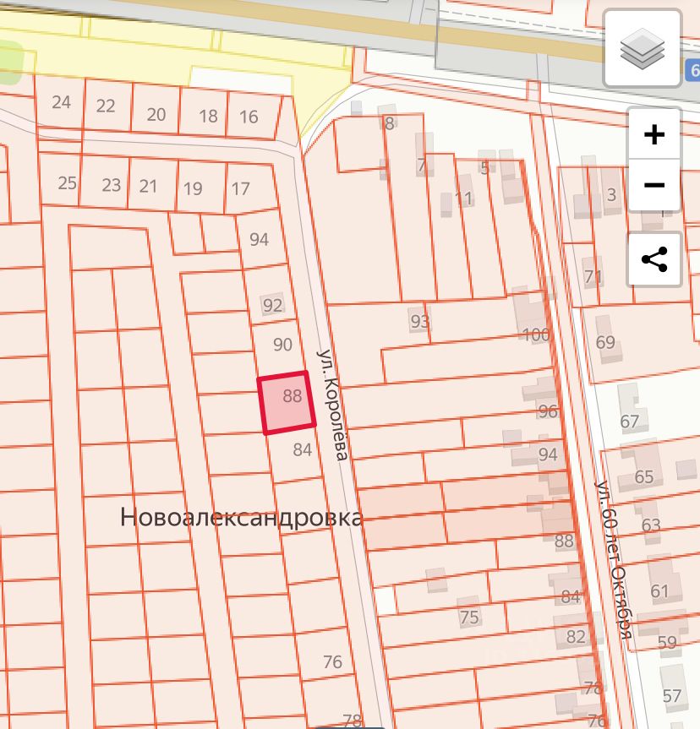Click building number 57

671,696
